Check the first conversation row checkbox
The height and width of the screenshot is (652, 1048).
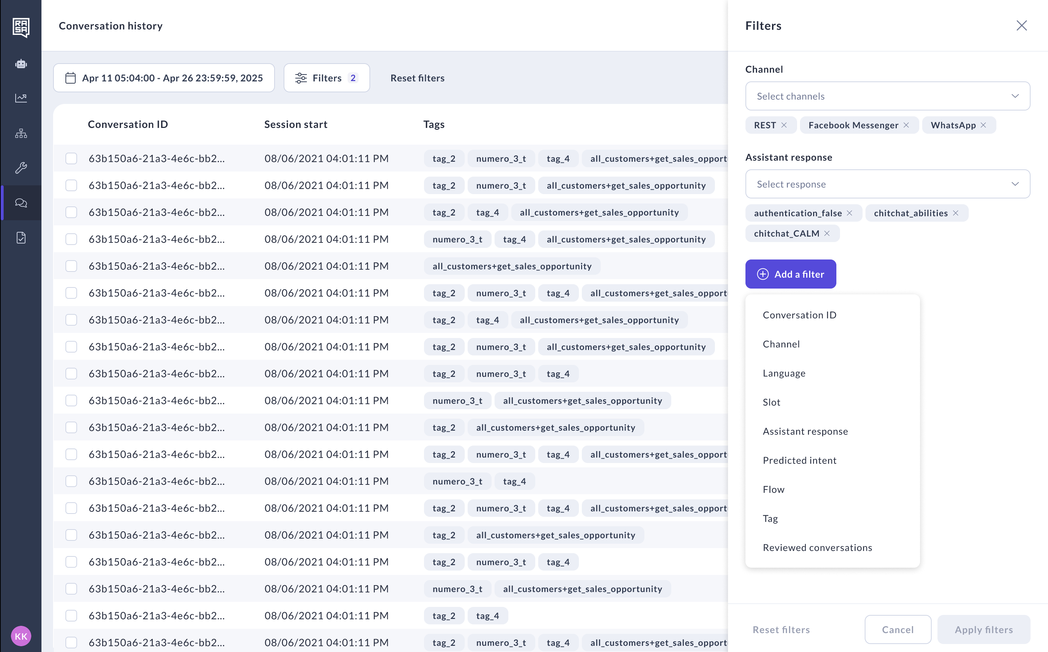click(71, 158)
